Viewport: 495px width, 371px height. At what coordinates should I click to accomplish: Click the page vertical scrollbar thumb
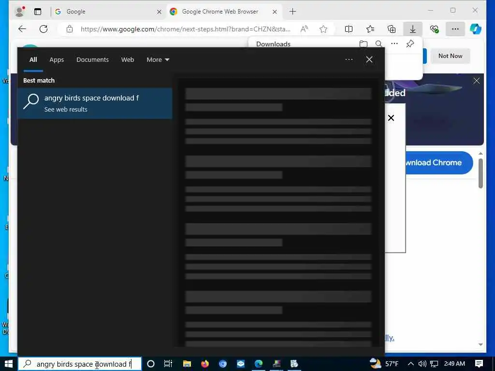(480, 173)
